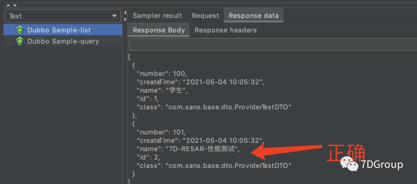Viewport: 417px width, 184px height.
Task: Click the small up arrow above the Text box
Action: coord(8,5)
